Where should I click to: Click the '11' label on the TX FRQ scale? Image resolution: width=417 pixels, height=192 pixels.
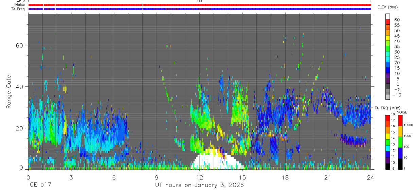[393, 157]
